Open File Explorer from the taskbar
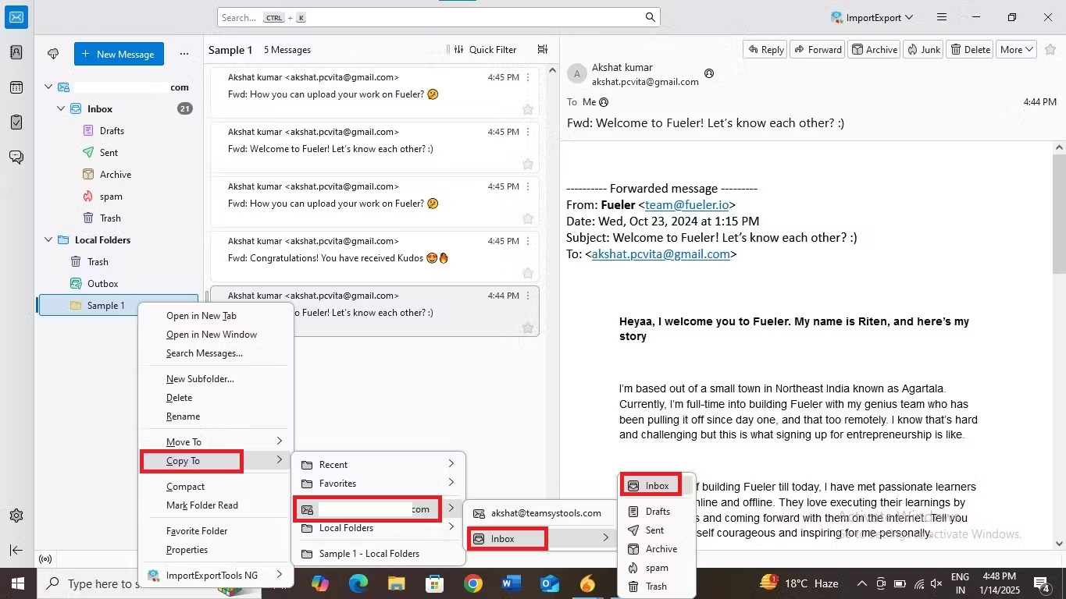This screenshot has width=1066, height=599. coord(397,583)
